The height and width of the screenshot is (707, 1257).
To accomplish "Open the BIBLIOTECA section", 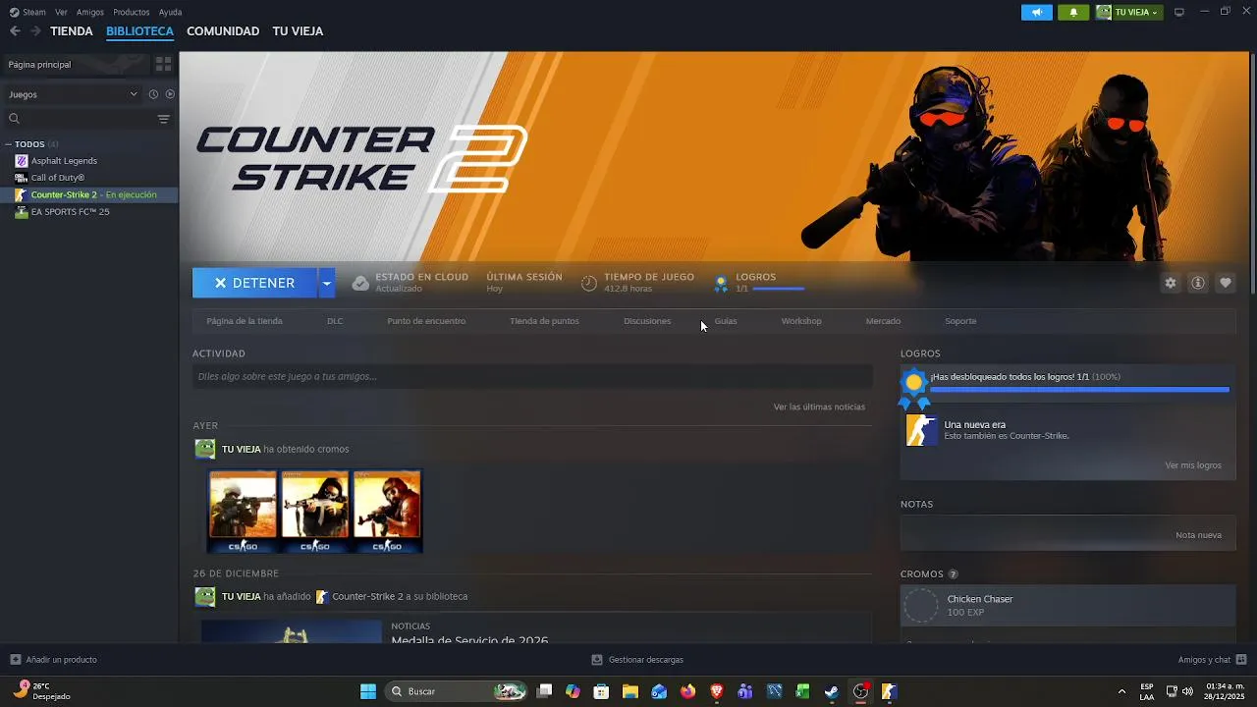I will 139,31.
